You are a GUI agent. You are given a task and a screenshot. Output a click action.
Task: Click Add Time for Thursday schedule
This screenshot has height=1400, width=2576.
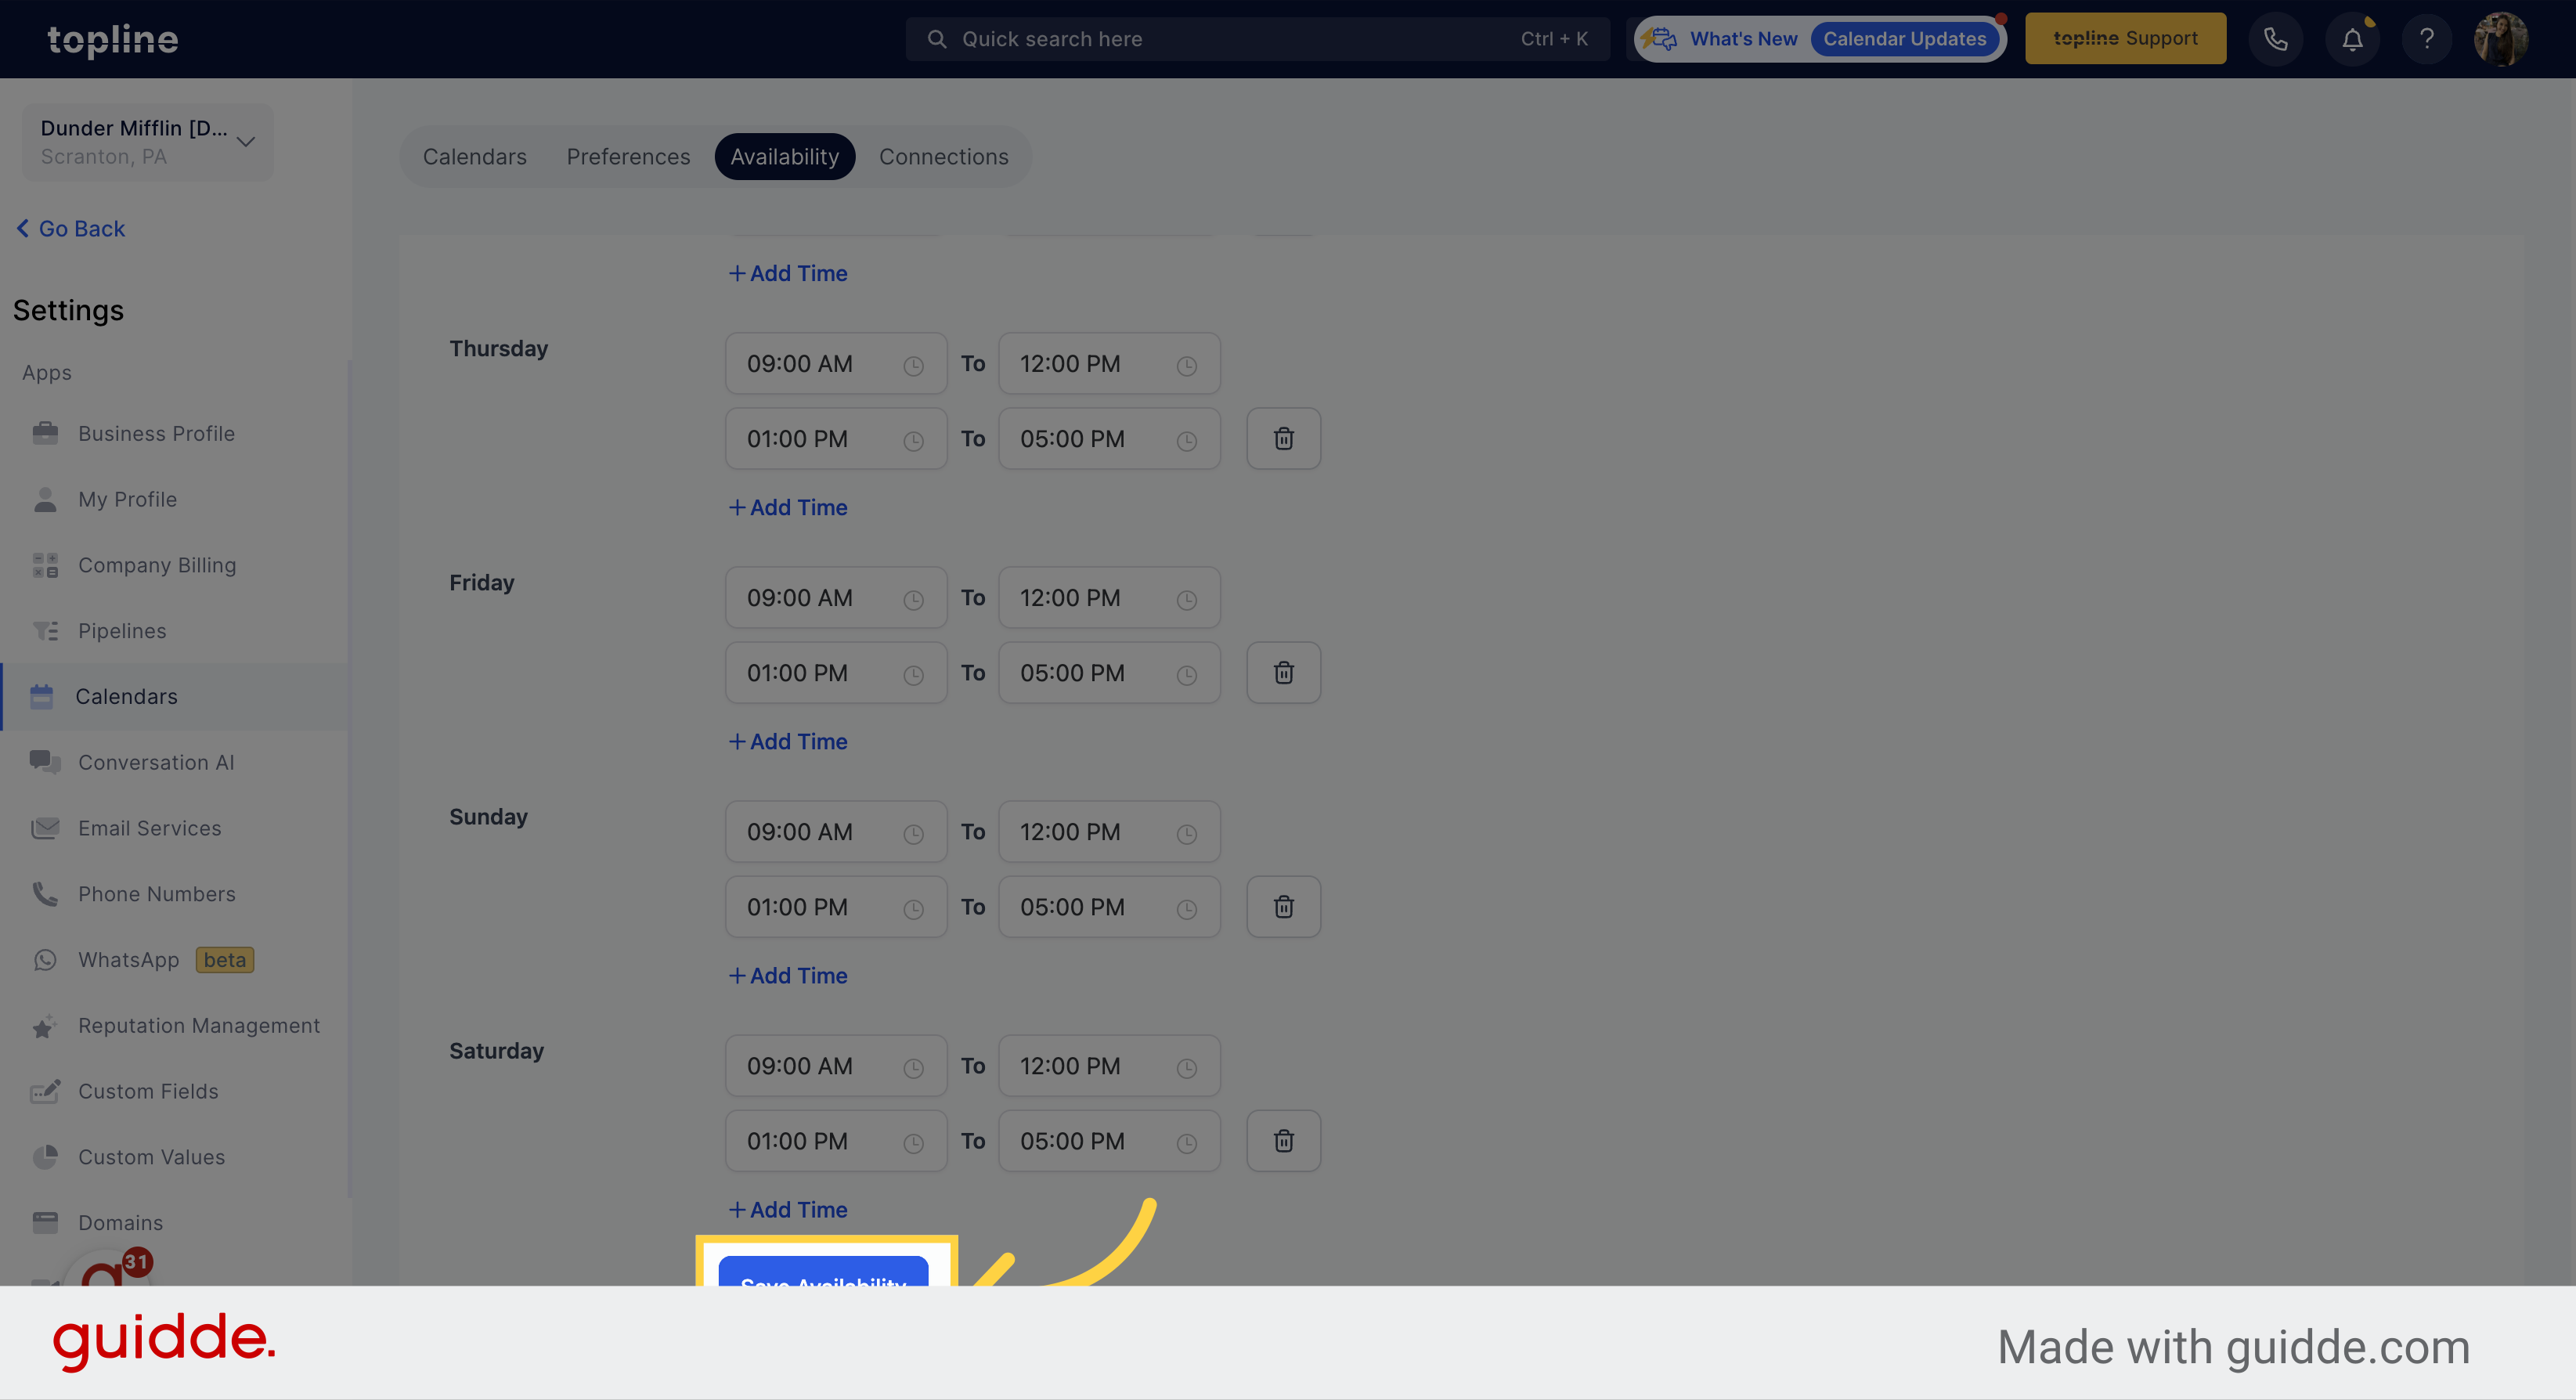pos(786,507)
